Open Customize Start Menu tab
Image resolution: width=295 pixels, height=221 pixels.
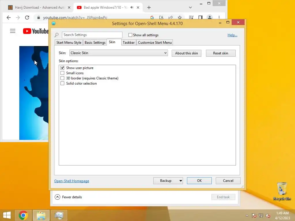point(155,43)
